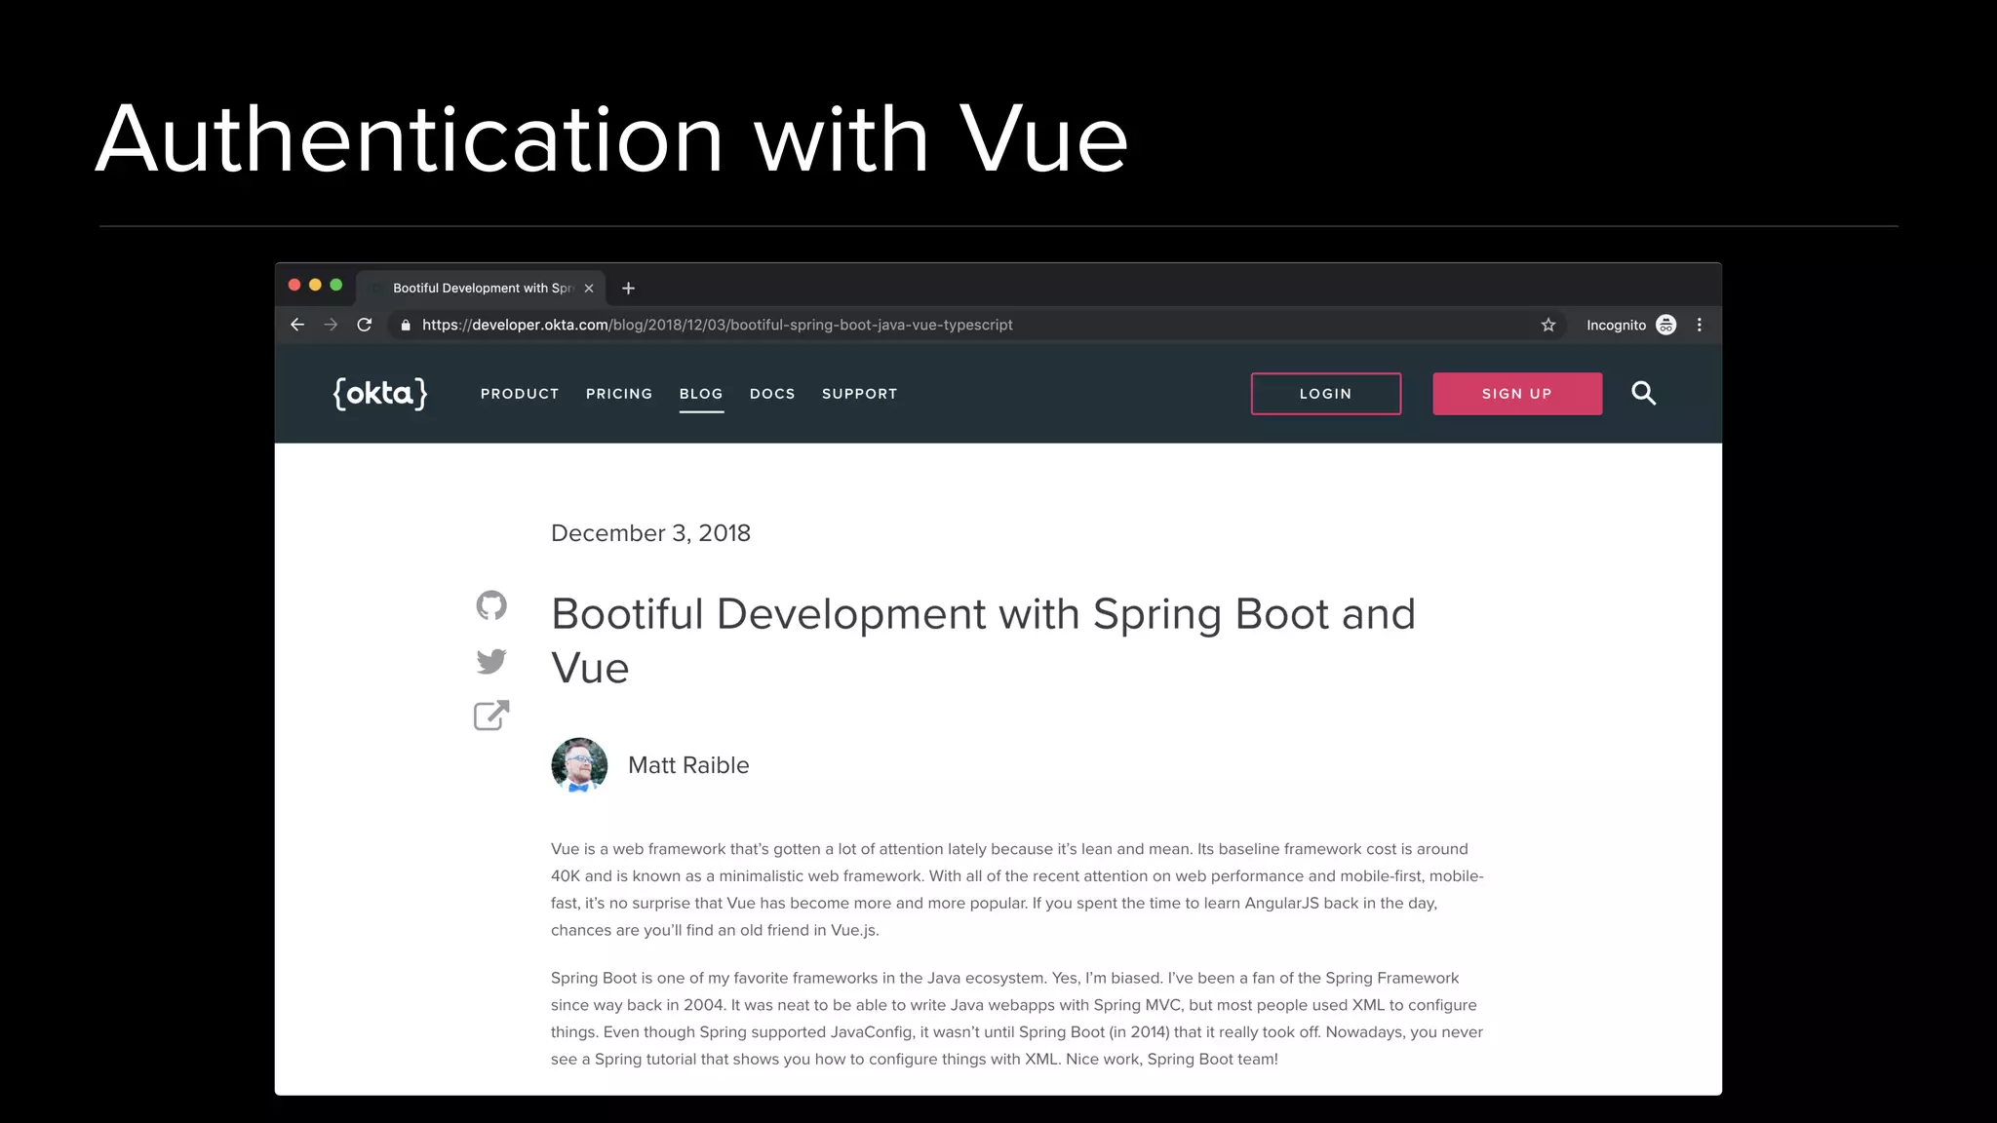The width and height of the screenshot is (1997, 1123).
Task: Click the browser back arrow
Action: (297, 325)
